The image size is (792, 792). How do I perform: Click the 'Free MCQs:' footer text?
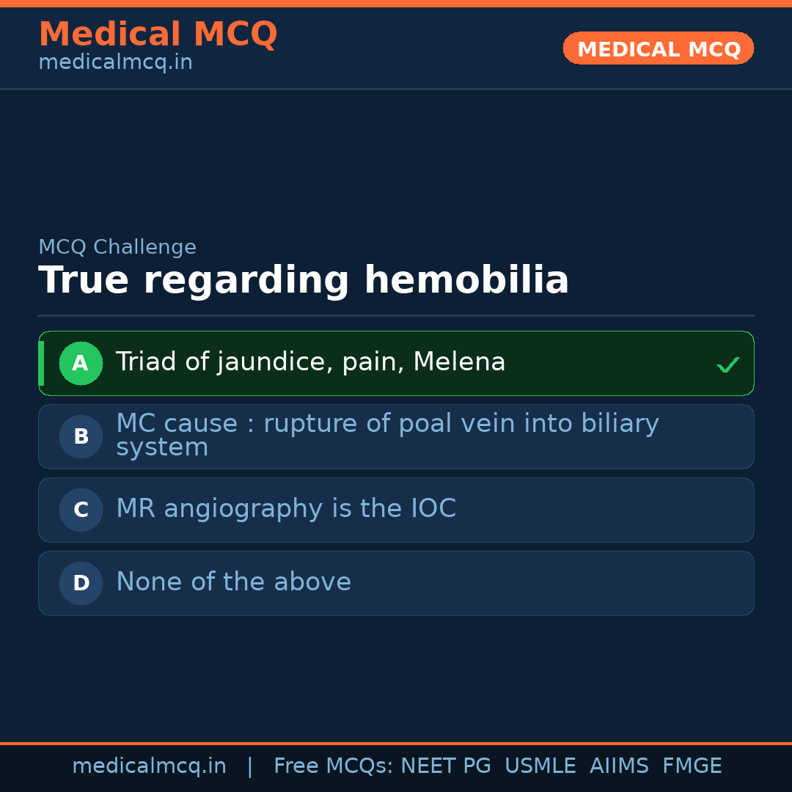[333, 766]
